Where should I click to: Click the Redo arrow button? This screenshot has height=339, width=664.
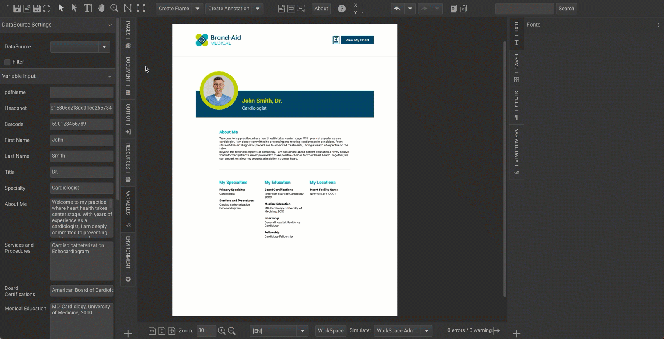click(424, 9)
